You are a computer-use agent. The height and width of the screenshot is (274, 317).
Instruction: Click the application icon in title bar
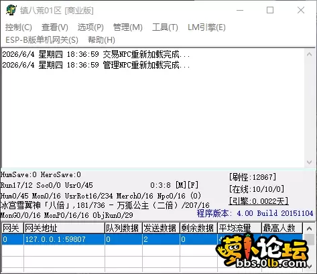coord(11,10)
